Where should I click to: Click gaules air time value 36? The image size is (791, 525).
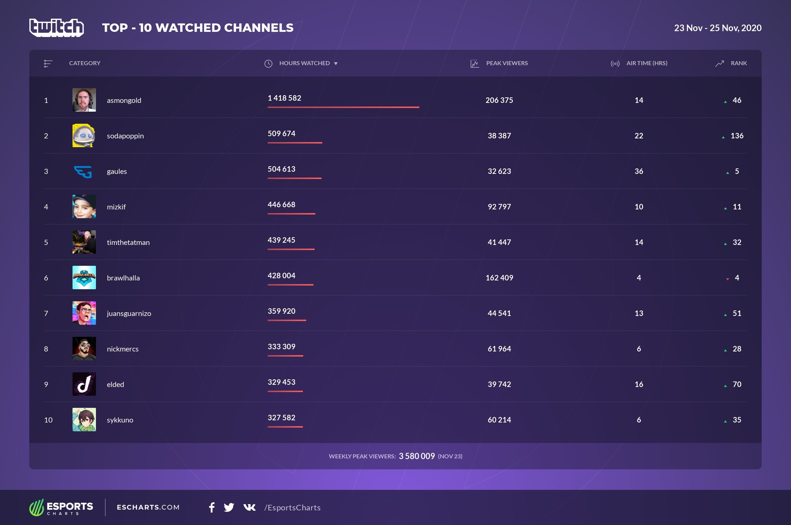(639, 171)
